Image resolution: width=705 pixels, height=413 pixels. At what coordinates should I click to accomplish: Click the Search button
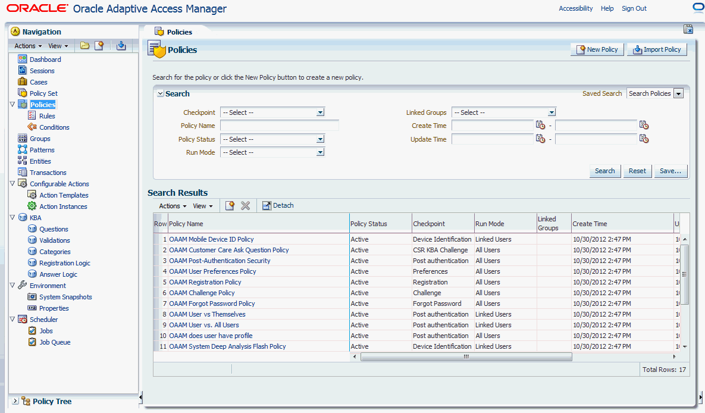tap(604, 171)
